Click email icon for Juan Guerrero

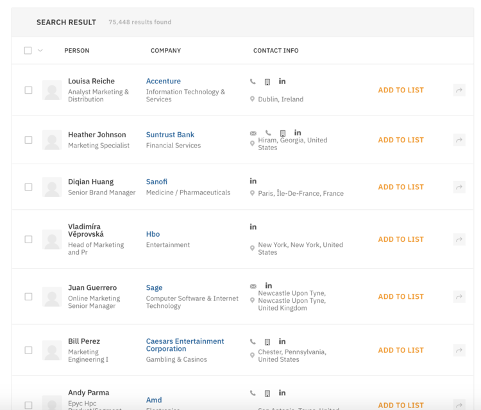[x=253, y=286]
